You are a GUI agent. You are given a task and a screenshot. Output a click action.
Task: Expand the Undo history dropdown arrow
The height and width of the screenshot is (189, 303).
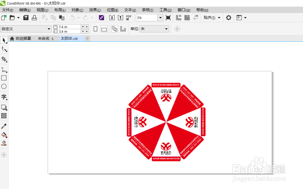[x=78, y=18]
